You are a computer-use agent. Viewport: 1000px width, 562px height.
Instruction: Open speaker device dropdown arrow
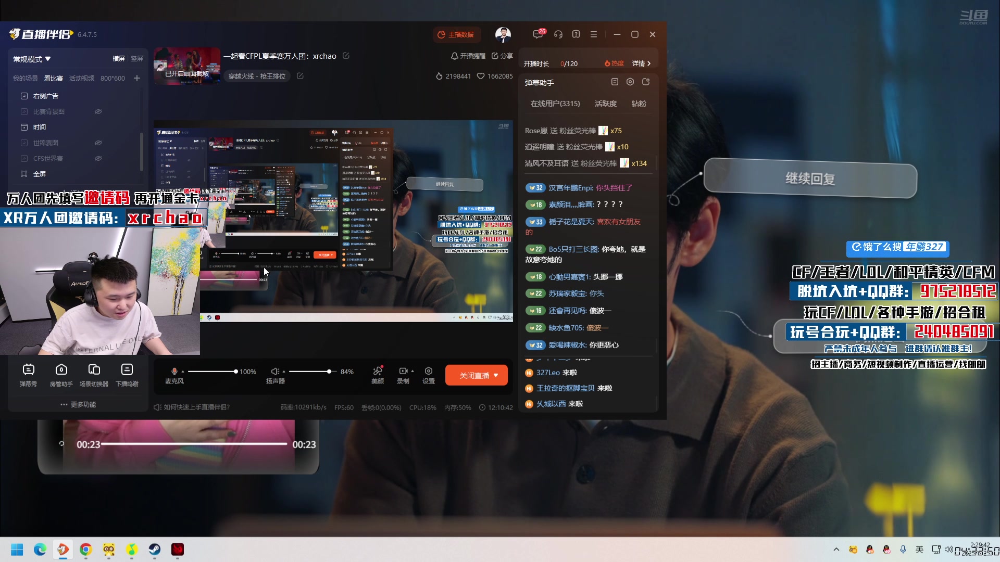click(x=284, y=372)
